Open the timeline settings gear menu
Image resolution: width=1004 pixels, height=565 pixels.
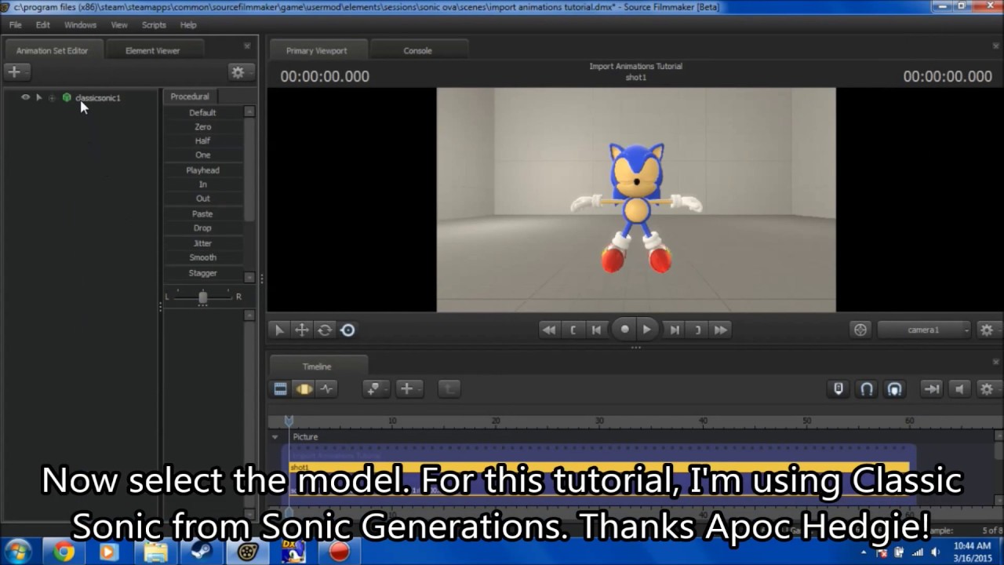(987, 388)
